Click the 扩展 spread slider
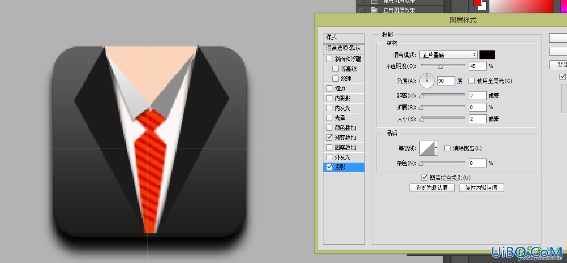This screenshot has height=263, width=567. tap(442, 107)
